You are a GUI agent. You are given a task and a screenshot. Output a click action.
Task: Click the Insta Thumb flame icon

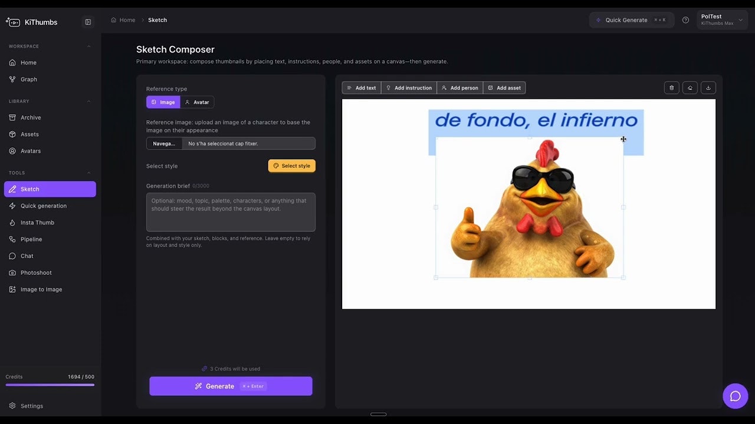click(x=13, y=223)
